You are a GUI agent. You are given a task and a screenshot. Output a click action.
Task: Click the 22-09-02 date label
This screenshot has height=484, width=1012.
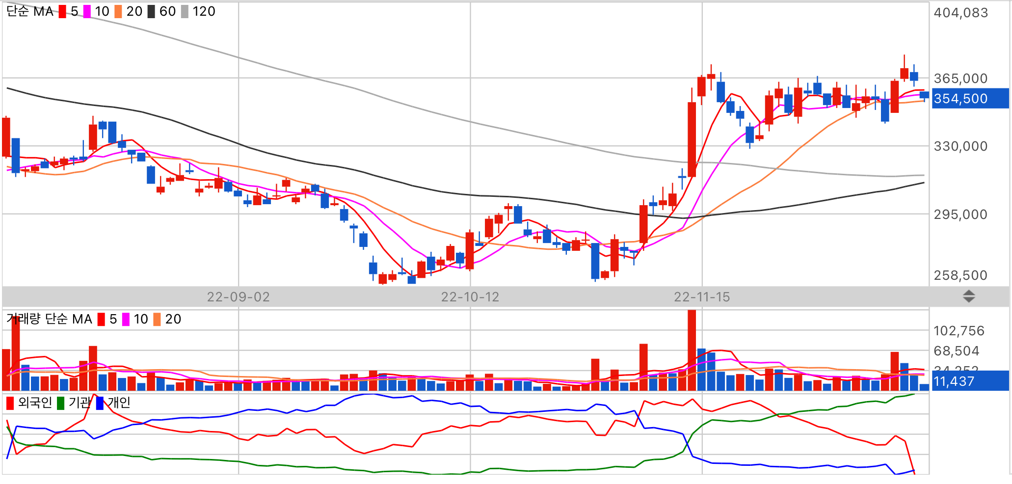point(239,297)
